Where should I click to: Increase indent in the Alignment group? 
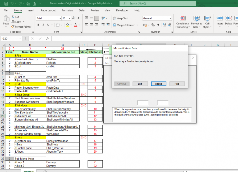pyautogui.click(x=108, y=25)
